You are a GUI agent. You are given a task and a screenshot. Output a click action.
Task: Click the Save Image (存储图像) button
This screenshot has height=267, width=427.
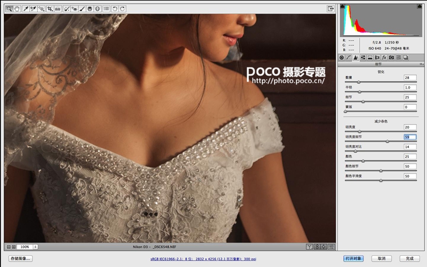[21, 258]
